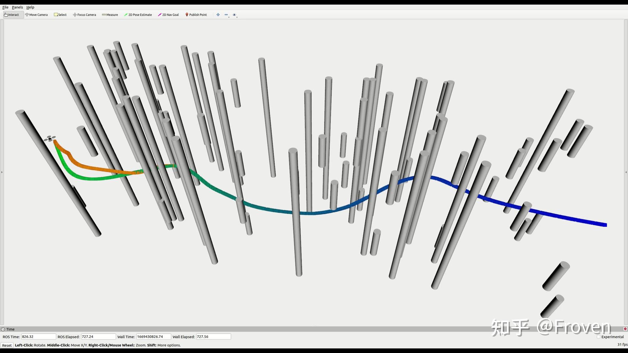628x353 pixels.
Task: Expand the collapsed right side panel
Action: [626, 172]
